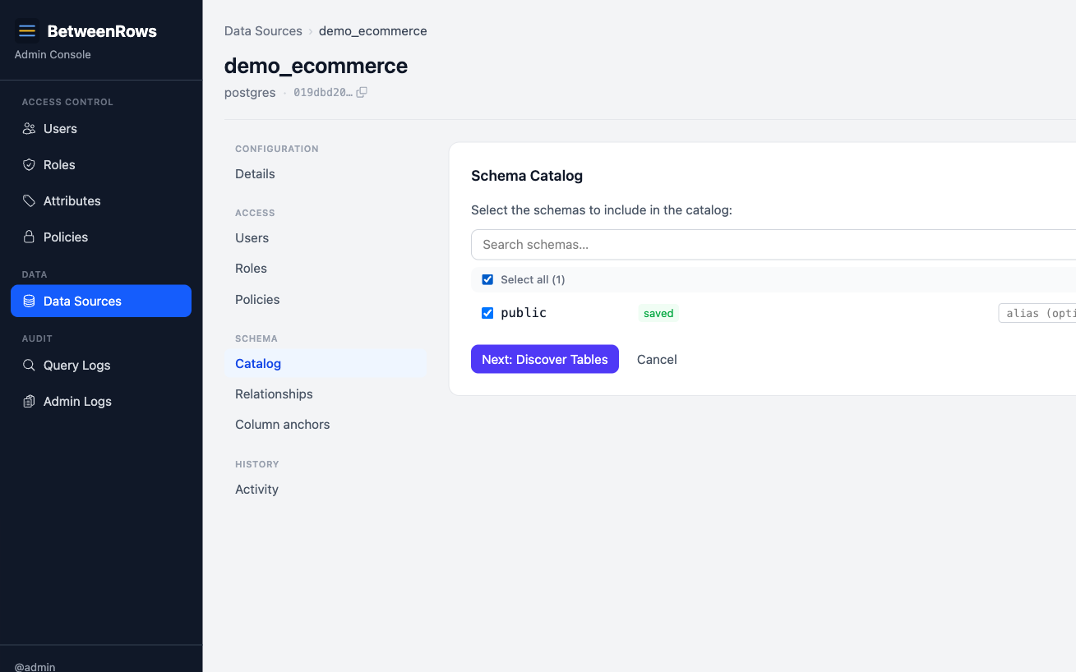Click the Admin Logs clipboard icon
The image size is (1076, 672).
(29, 402)
